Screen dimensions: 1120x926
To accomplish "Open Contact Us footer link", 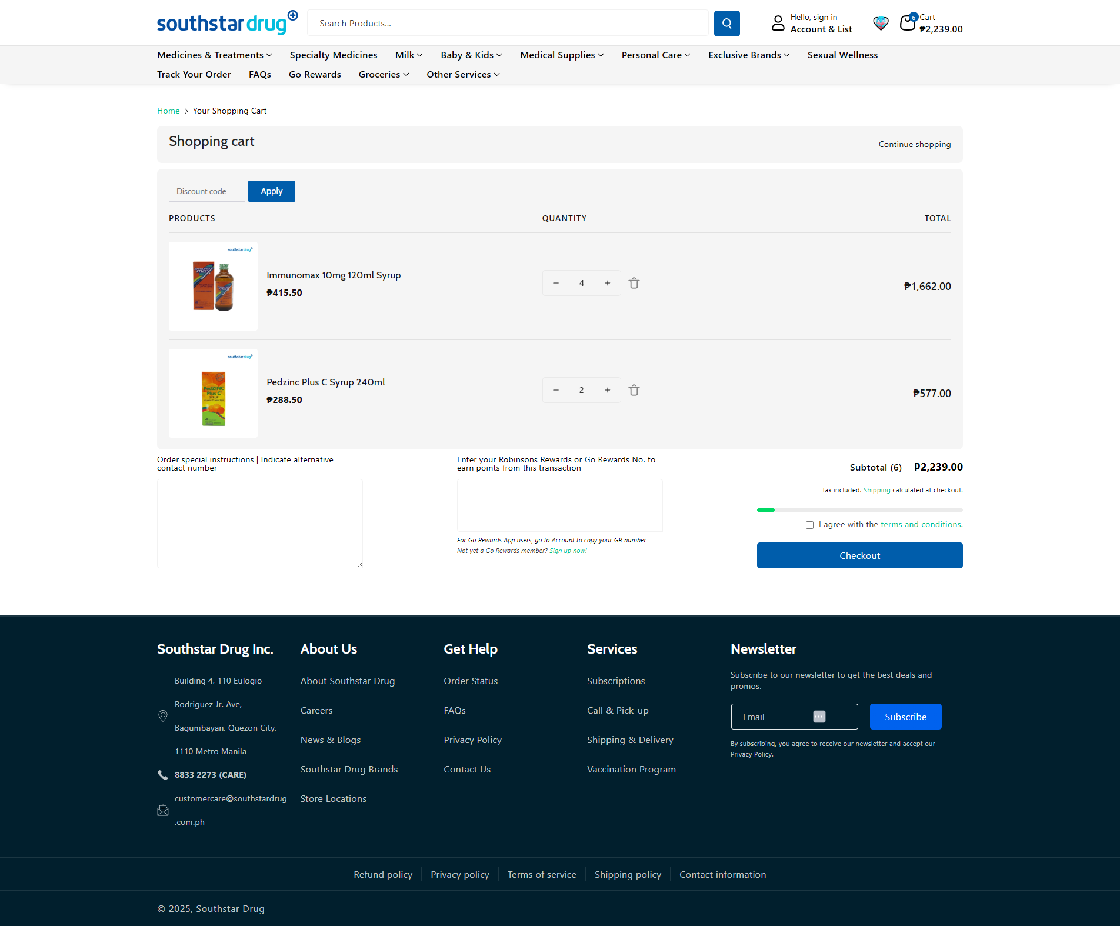I will 467,770.
